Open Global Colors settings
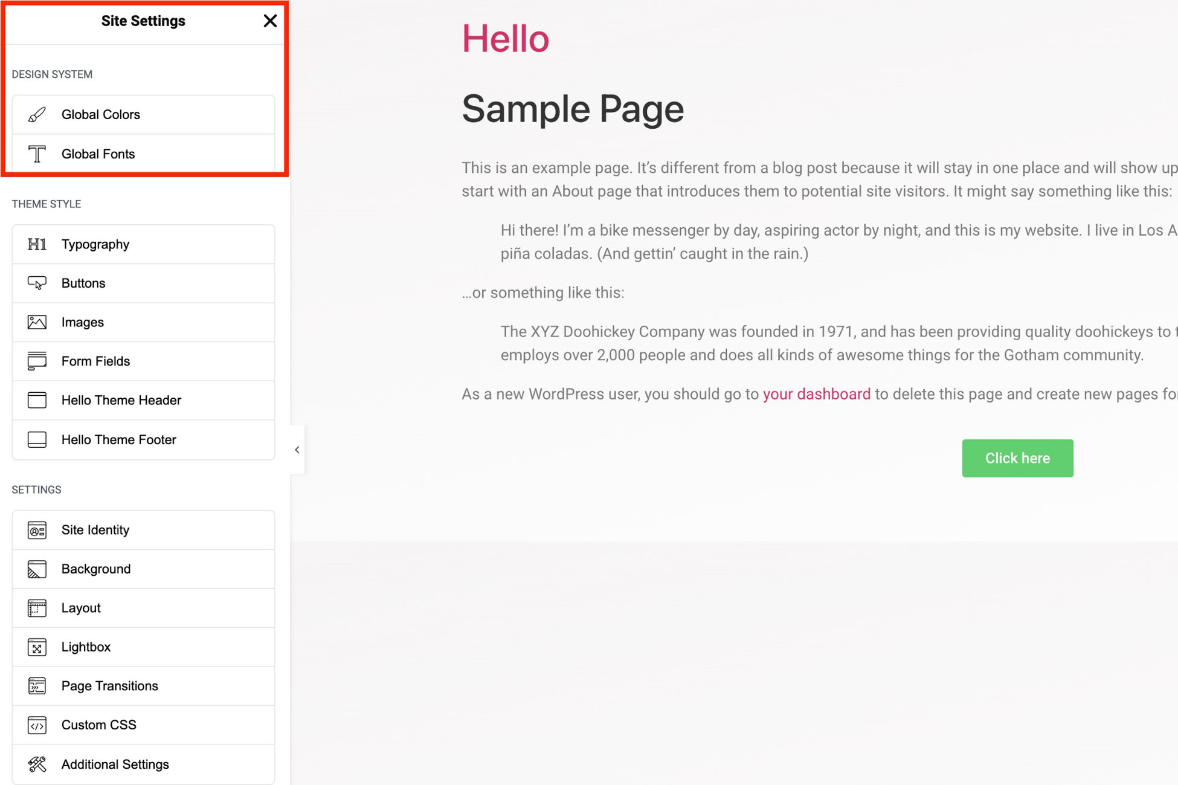Viewport: 1178px width, 785px height. click(x=143, y=115)
